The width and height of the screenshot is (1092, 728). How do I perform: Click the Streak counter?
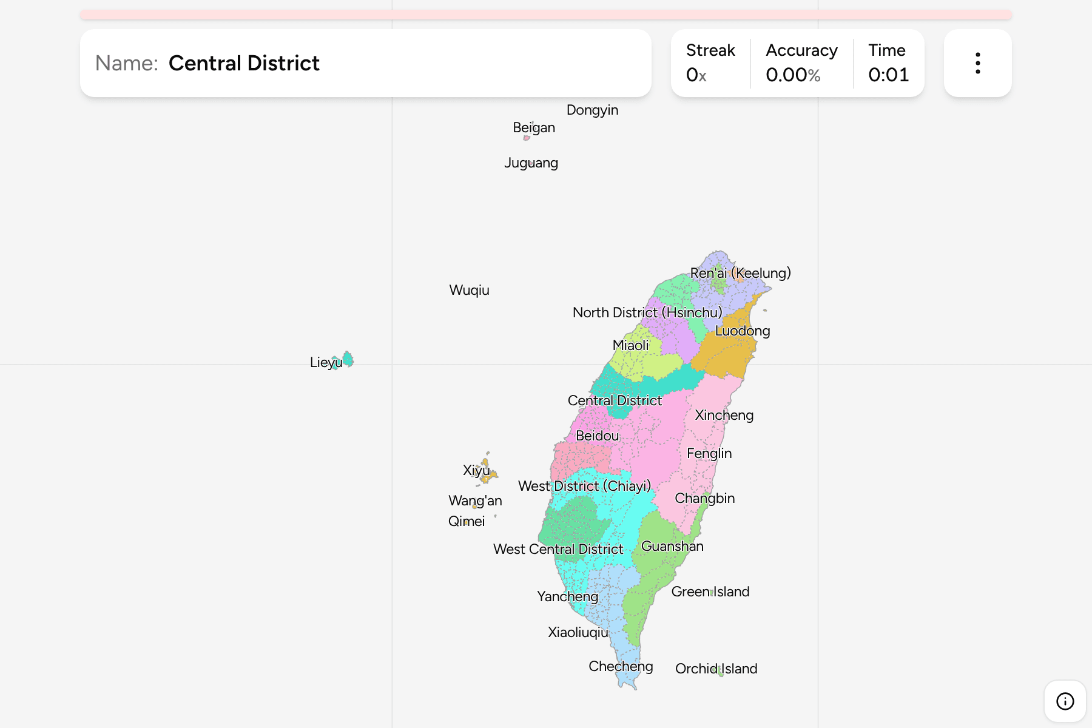[x=710, y=63]
